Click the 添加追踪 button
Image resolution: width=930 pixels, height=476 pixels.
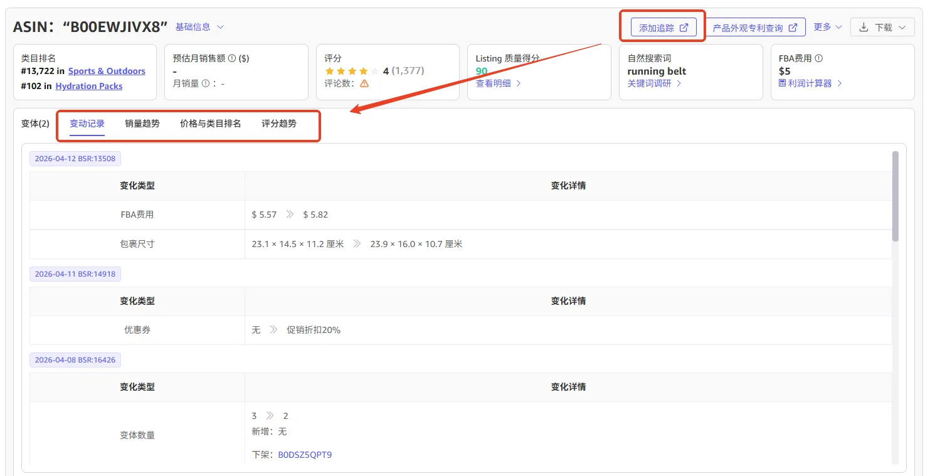tap(663, 28)
